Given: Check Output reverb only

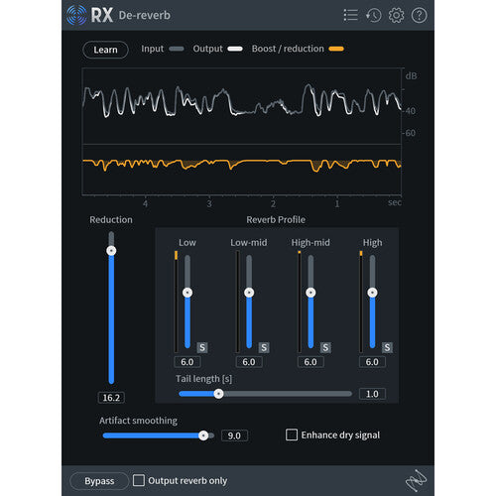Looking at the screenshot, I should [x=139, y=480].
